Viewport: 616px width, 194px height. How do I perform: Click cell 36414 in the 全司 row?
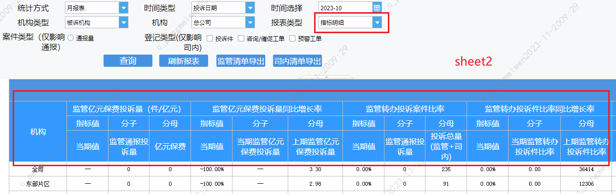click(x=586, y=169)
